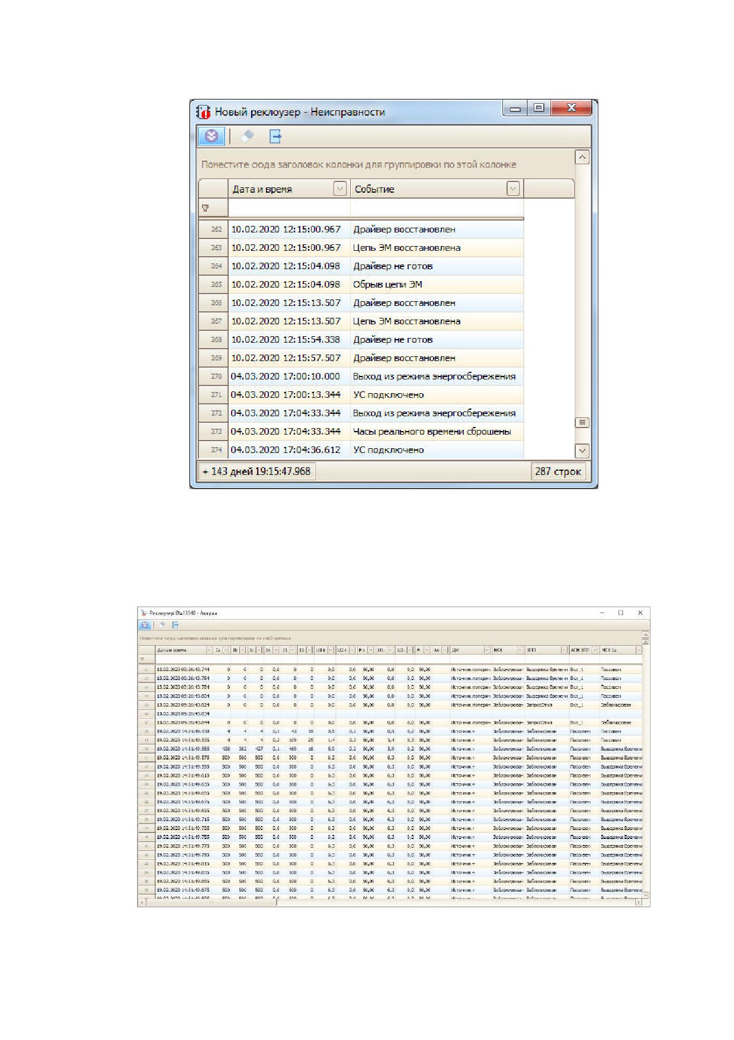Select row 264 Драйвер не готов
The image size is (734, 1040).
pos(361,266)
